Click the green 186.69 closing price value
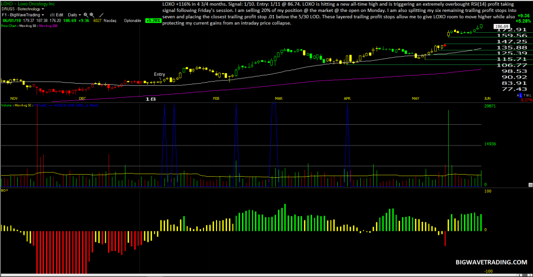 pos(70,20)
